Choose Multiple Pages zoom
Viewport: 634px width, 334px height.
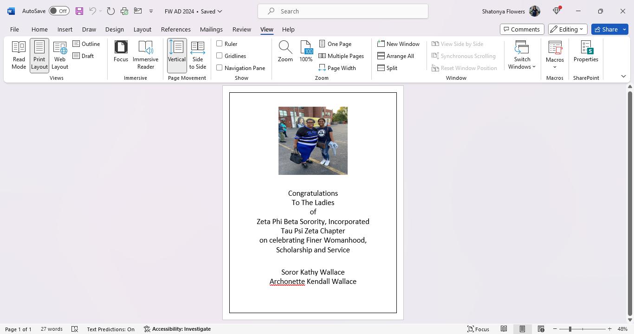click(342, 56)
